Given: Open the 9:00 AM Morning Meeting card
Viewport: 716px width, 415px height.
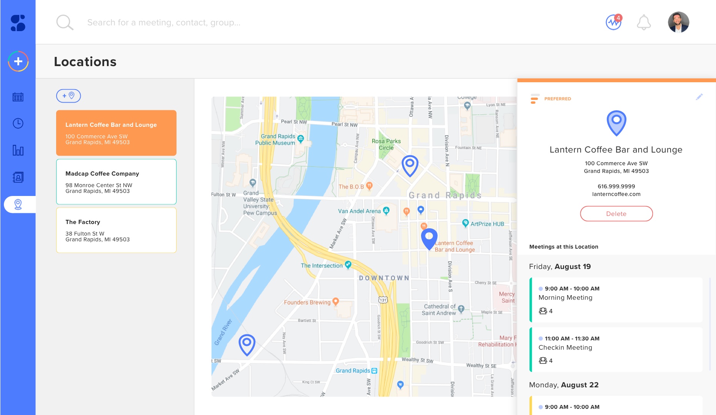Looking at the screenshot, I should [616, 300].
